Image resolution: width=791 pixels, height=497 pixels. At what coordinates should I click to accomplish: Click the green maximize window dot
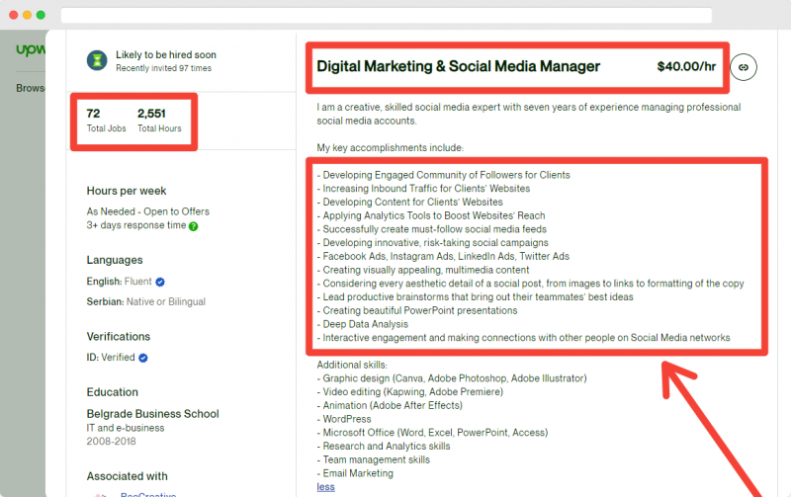point(41,15)
